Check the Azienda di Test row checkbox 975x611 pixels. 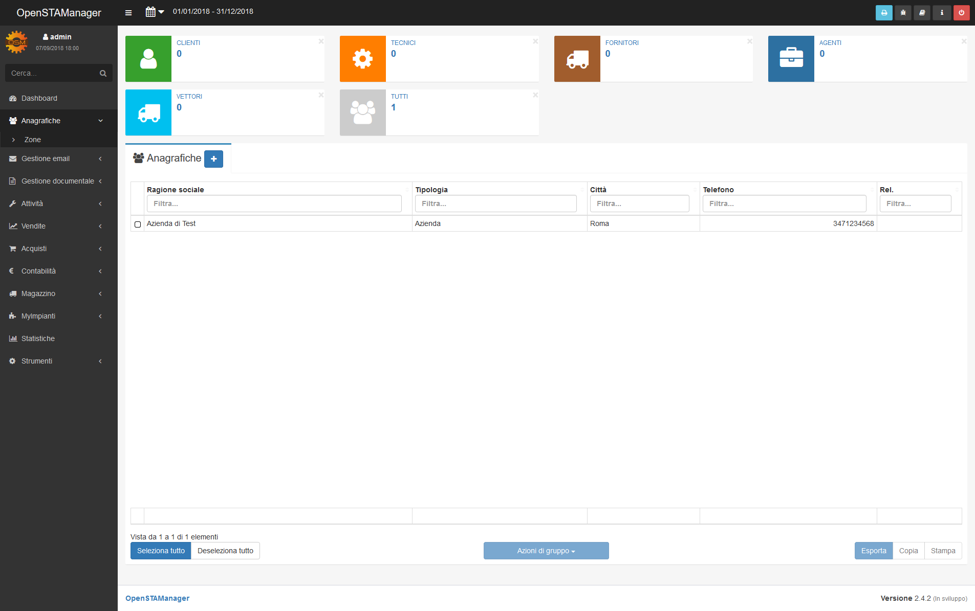(x=138, y=224)
